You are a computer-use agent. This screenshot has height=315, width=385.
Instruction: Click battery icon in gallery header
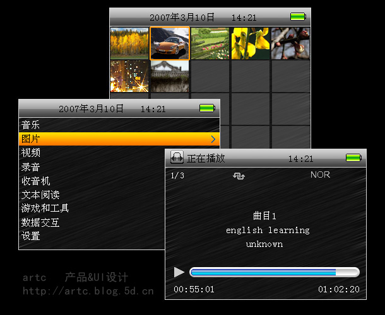tap(298, 17)
